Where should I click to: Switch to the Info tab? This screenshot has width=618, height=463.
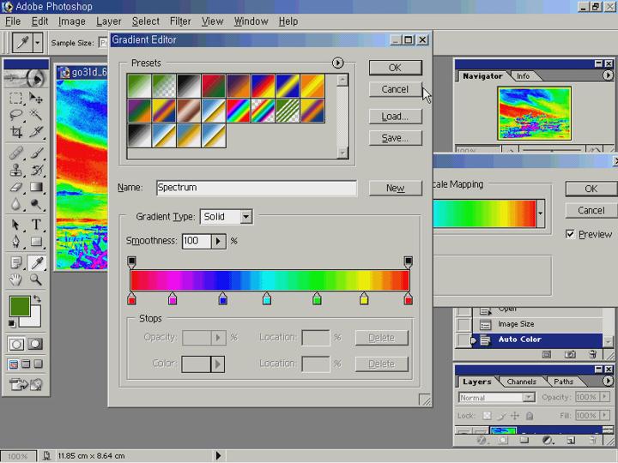[523, 76]
